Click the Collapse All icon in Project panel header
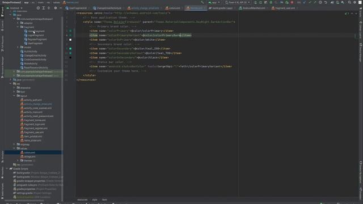Screen dimensions: 363x204 (x=49, y=8)
